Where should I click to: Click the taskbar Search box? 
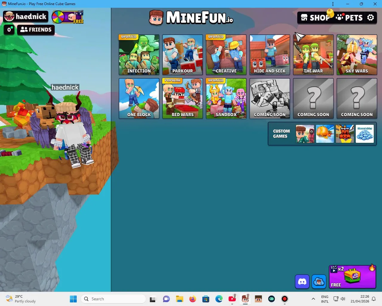(x=113, y=299)
